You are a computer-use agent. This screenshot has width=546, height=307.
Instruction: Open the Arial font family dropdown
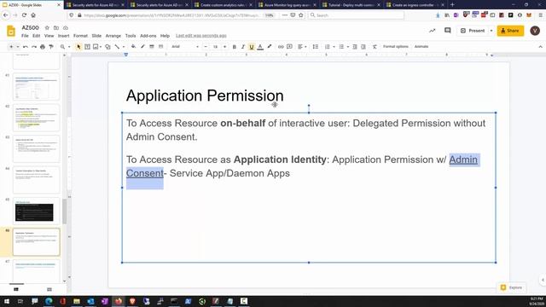click(185, 47)
